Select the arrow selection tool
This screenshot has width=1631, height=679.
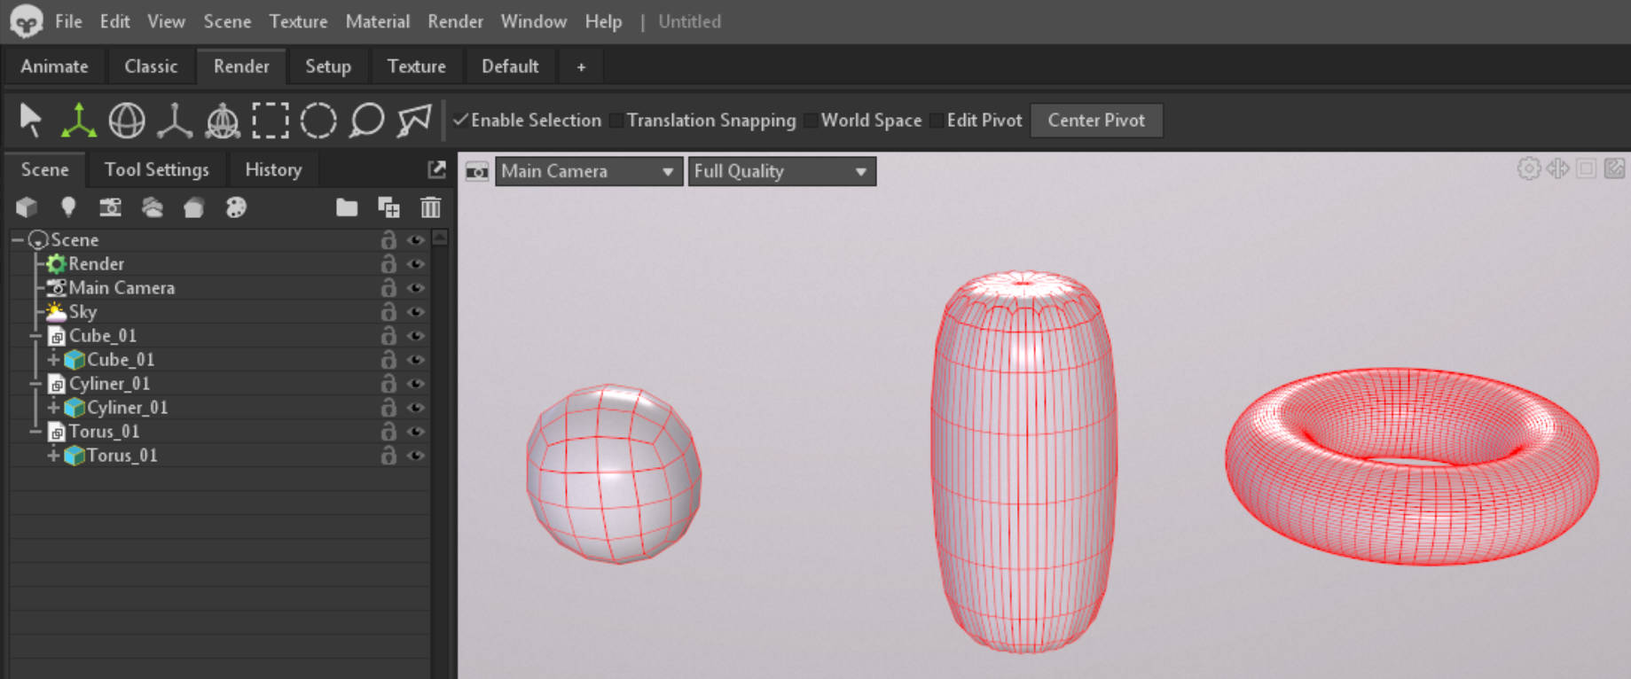tap(31, 120)
